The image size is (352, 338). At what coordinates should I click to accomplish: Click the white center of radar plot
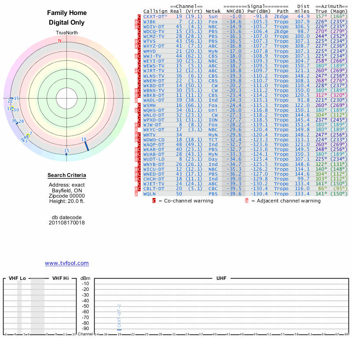[67, 98]
